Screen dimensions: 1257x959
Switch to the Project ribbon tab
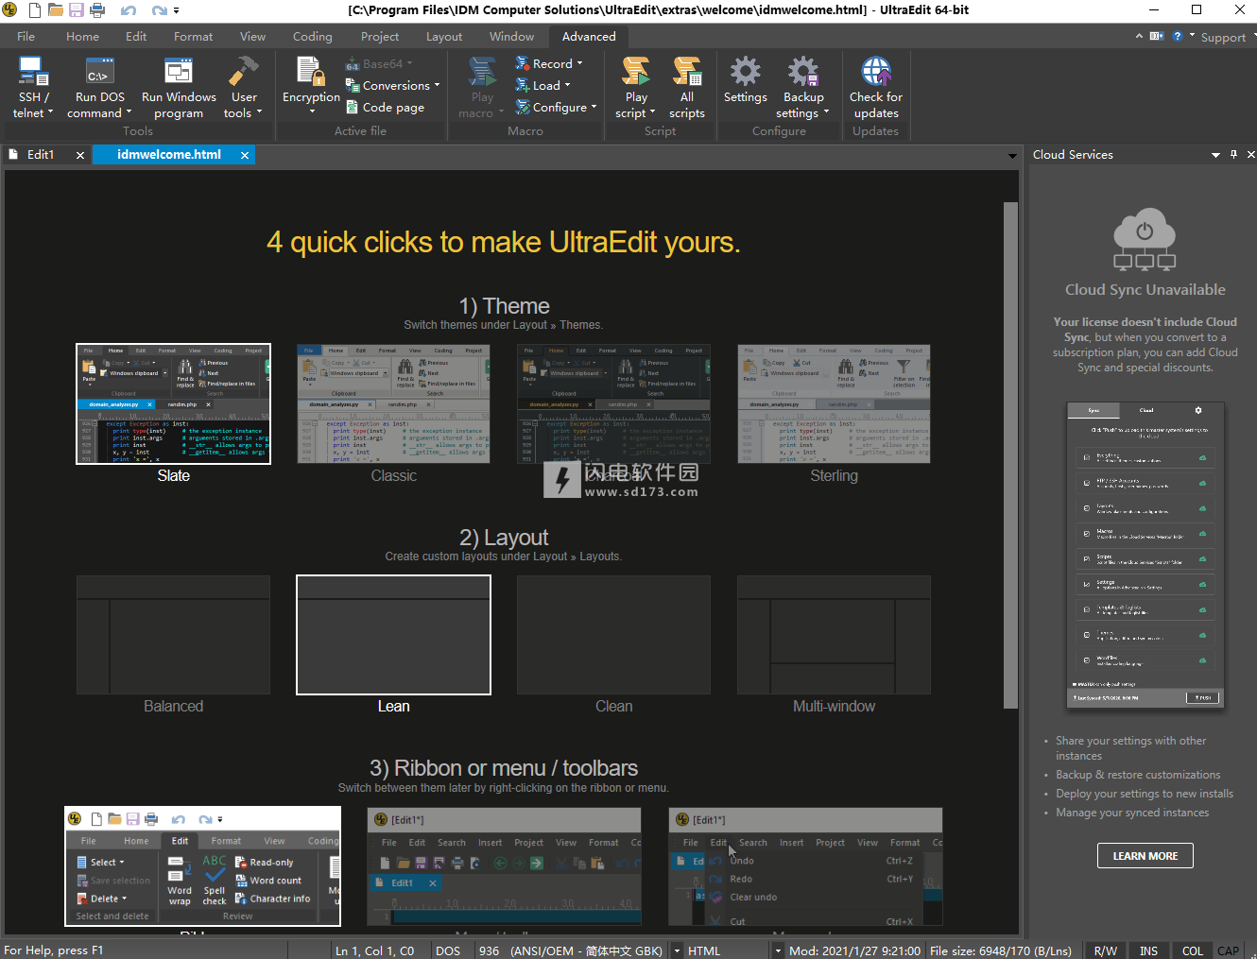pos(380,37)
